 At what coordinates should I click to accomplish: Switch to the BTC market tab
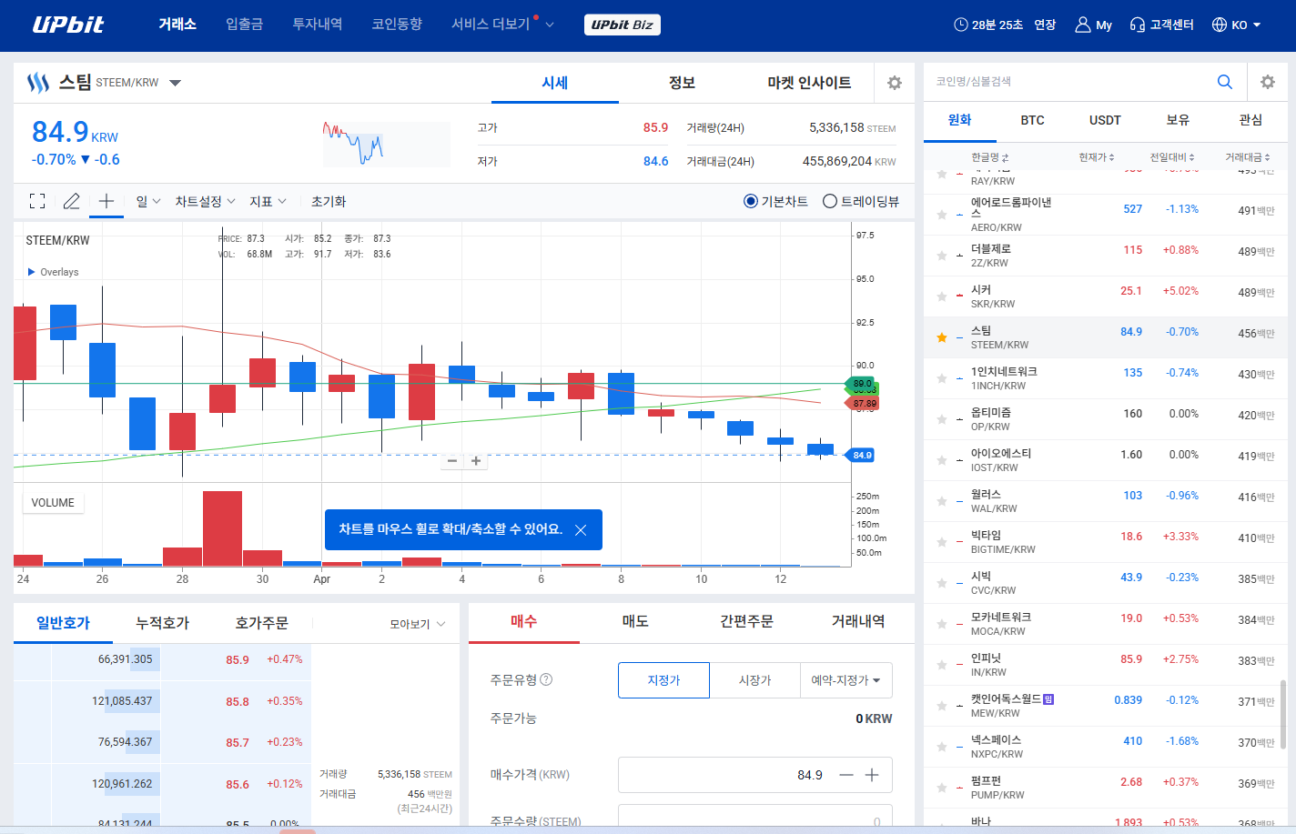(1032, 120)
